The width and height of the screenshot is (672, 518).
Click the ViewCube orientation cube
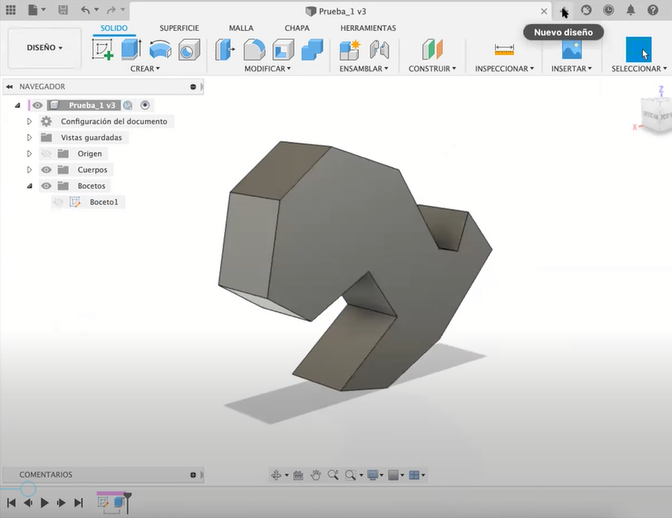pyautogui.click(x=656, y=115)
